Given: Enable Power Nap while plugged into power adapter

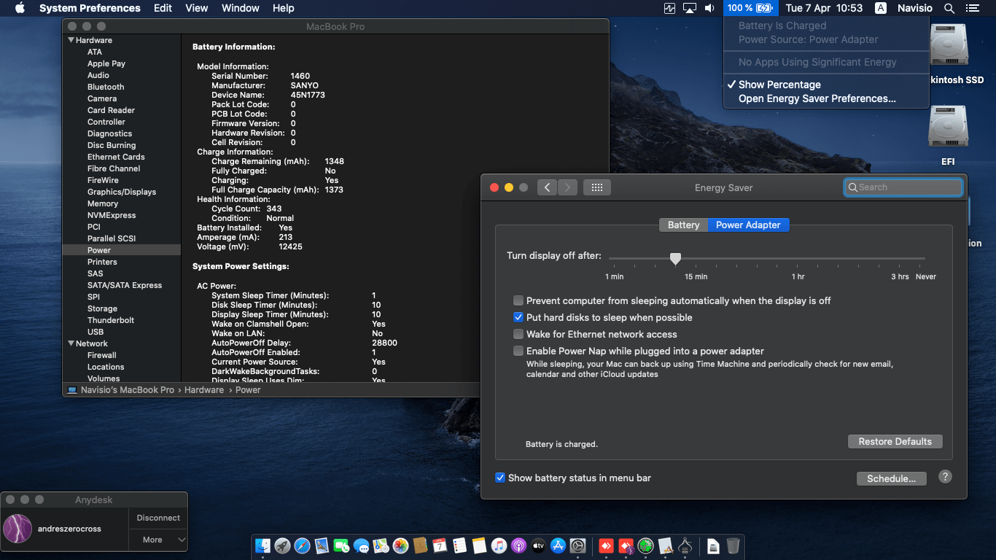Looking at the screenshot, I should pos(518,351).
